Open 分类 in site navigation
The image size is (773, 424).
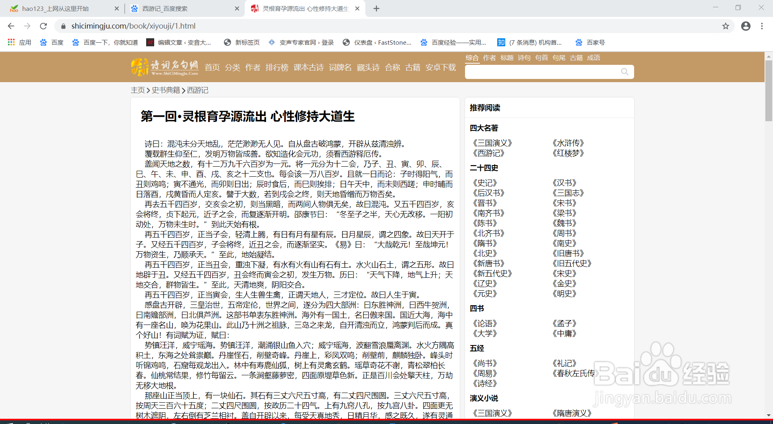[x=232, y=67]
